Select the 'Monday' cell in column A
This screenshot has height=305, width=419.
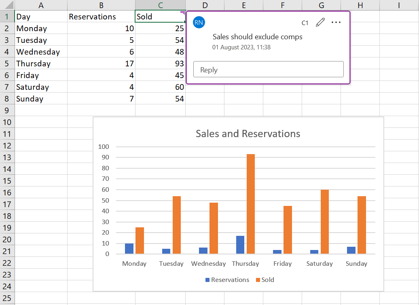click(41, 28)
